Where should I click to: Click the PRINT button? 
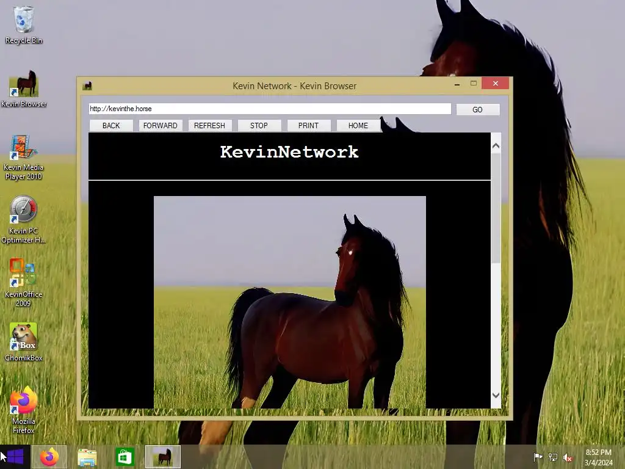308,126
